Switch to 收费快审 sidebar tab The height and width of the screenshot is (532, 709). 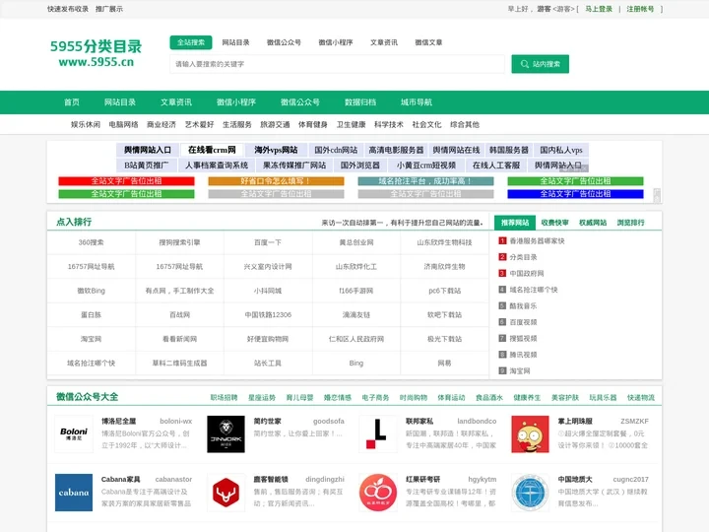(x=554, y=222)
